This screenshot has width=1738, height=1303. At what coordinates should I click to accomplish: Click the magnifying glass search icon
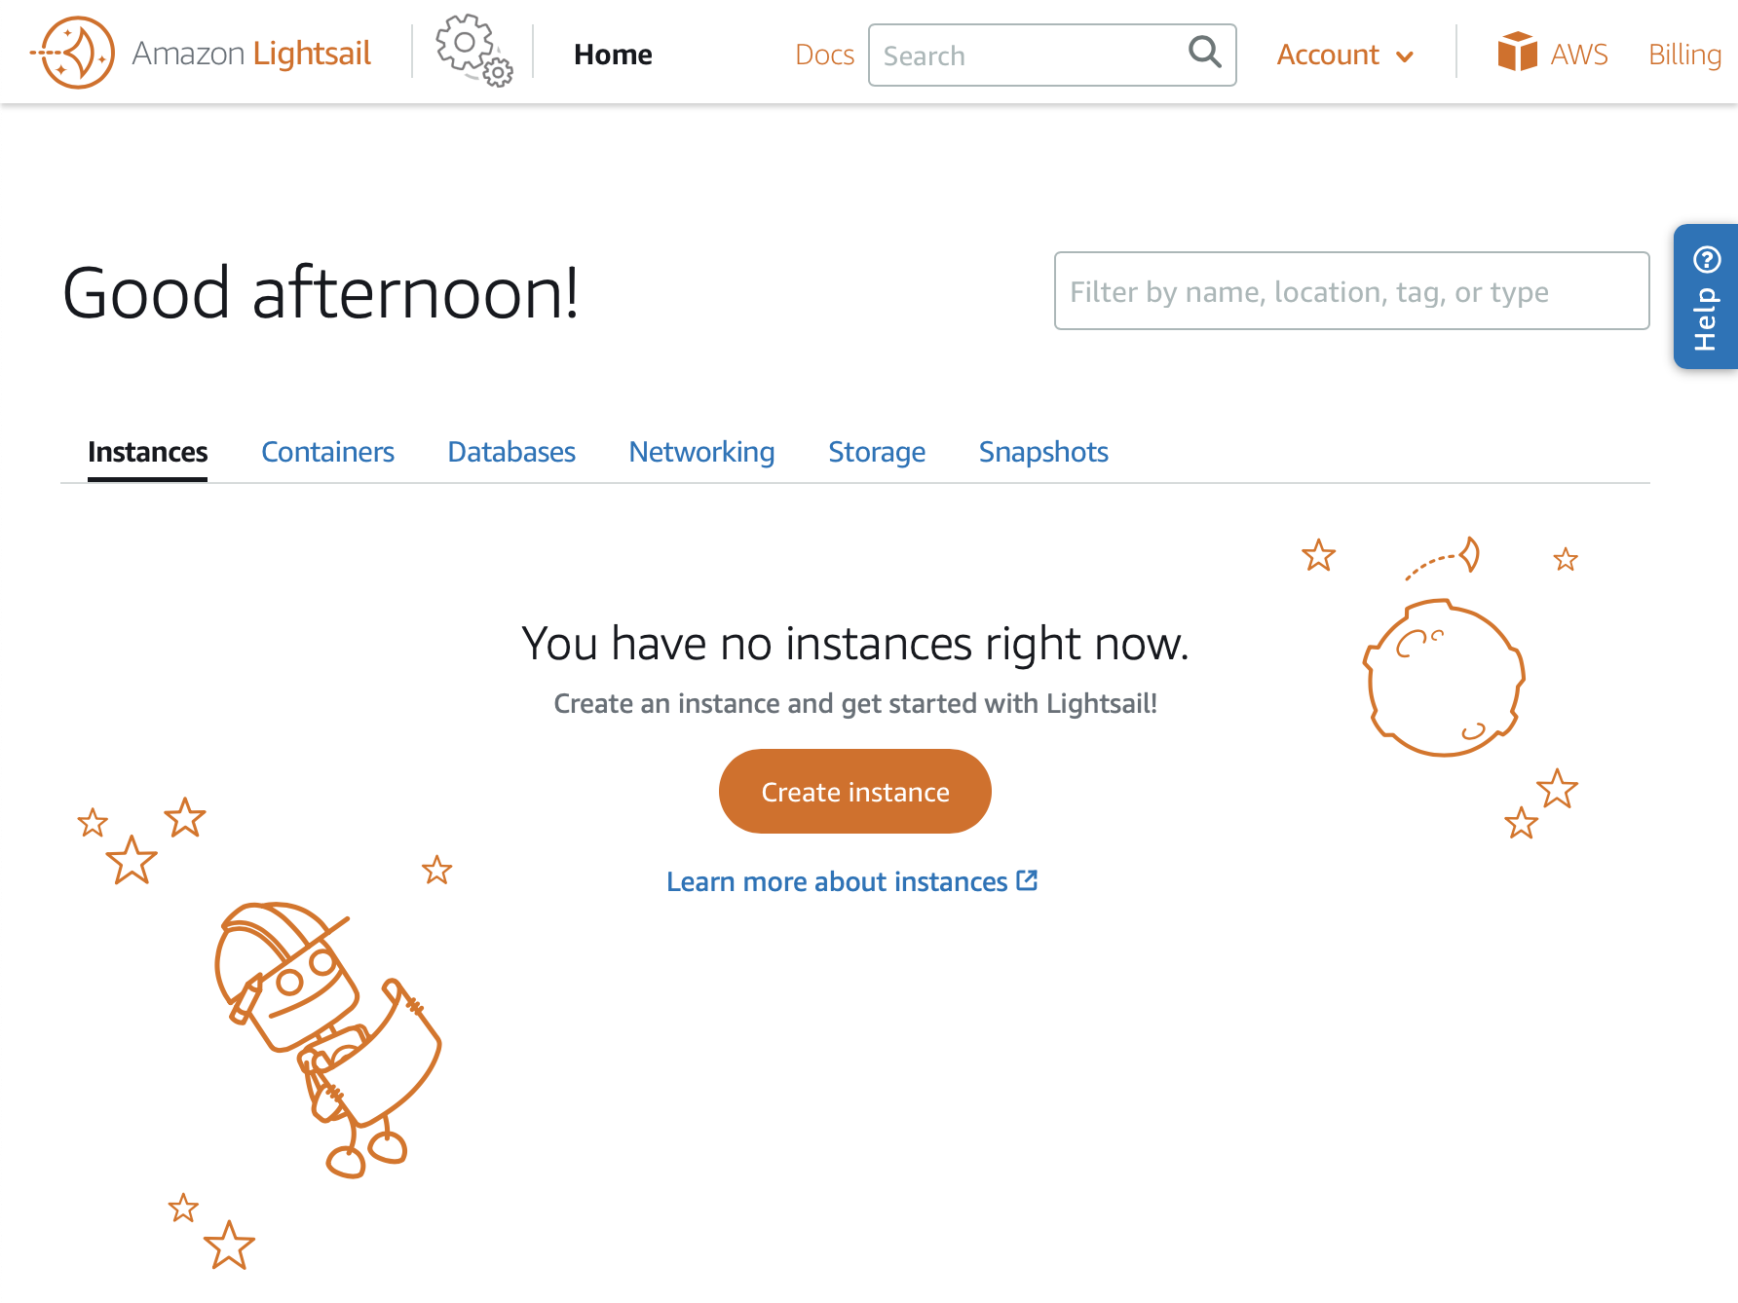pyautogui.click(x=1204, y=53)
